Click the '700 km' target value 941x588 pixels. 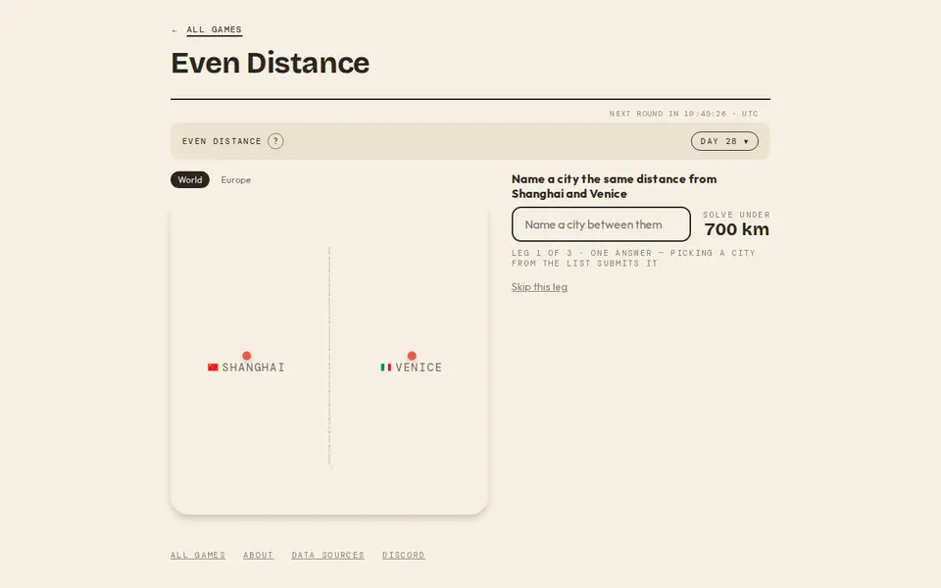click(736, 229)
